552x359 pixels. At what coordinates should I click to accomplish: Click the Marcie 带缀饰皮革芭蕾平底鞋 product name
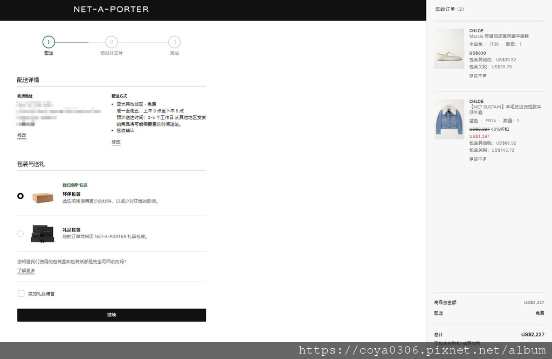[499, 36]
